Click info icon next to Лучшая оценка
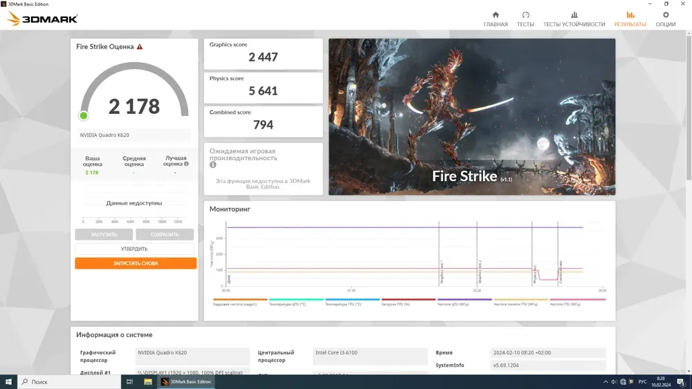This screenshot has width=692, height=389. (x=187, y=164)
